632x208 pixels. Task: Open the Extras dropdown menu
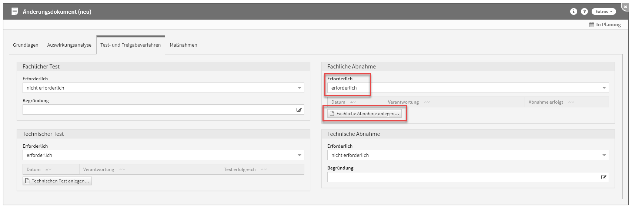(603, 11)
